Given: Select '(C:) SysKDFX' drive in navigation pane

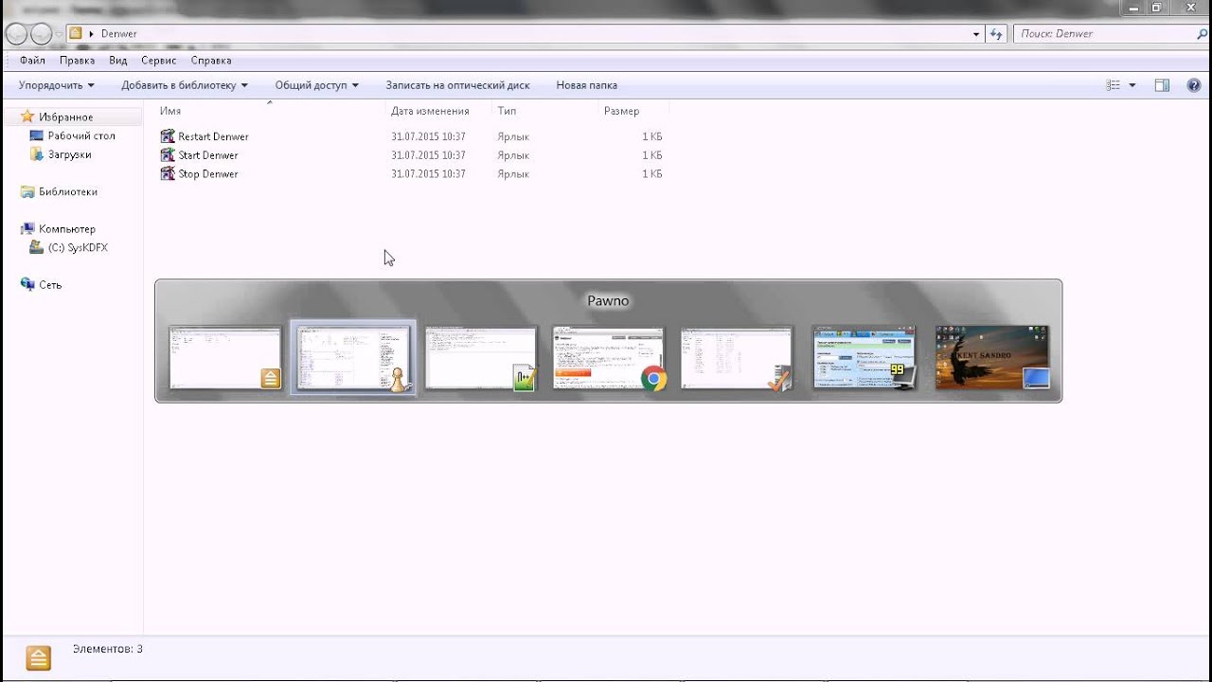Looking at the screenshot, I should [78, 248].
